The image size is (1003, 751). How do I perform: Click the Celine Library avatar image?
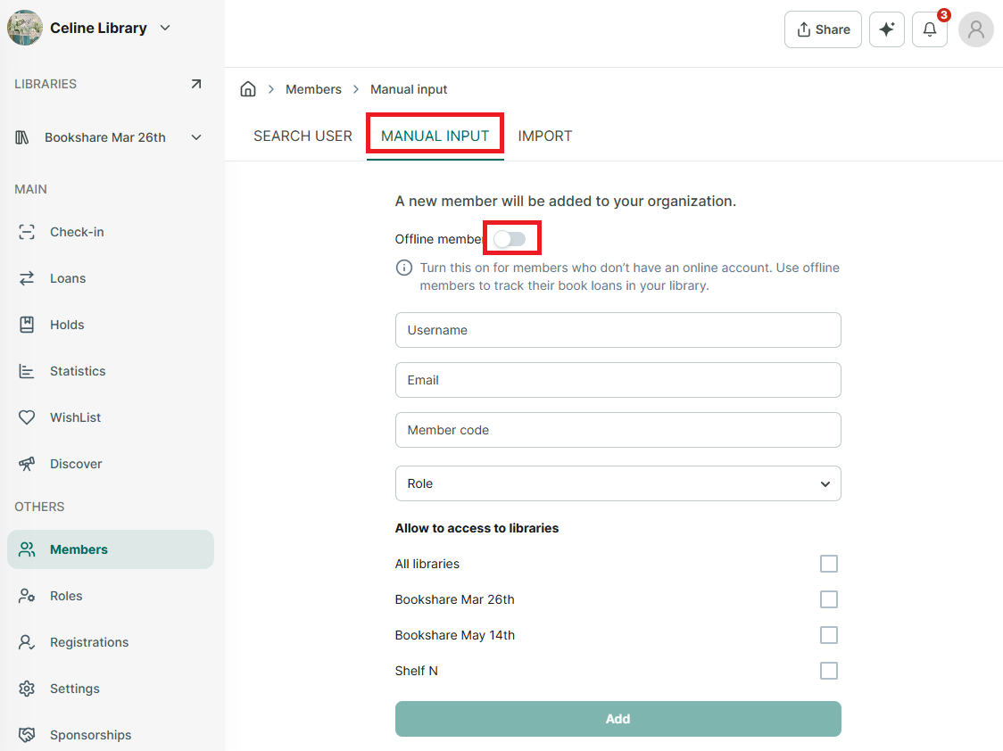pos(25,29)
